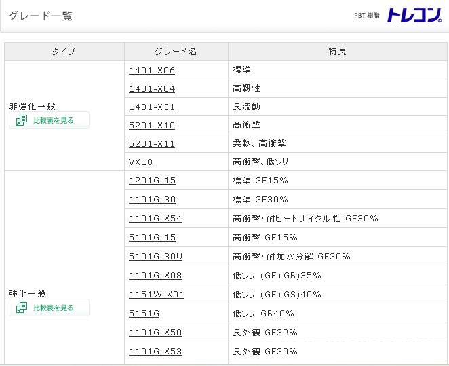Open grade 1101G-X53 link
Image resolution: width=449 pixels, height=366 pixels.
155,351
